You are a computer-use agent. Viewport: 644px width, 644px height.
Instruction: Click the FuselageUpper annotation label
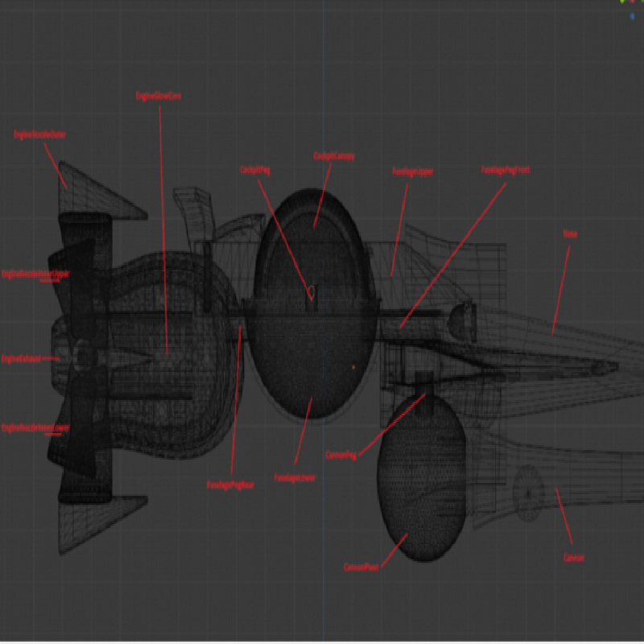(x=413, y=171)
